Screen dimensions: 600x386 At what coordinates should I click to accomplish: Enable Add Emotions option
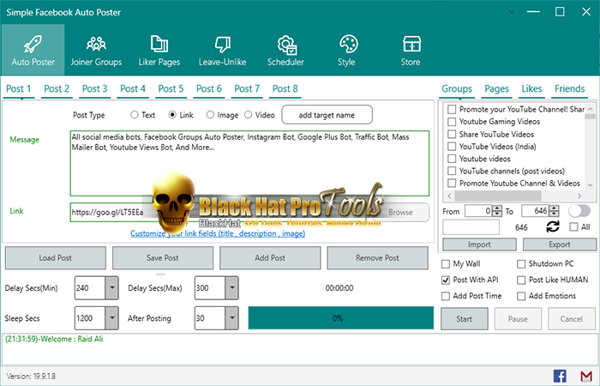(x=521, y=296)
